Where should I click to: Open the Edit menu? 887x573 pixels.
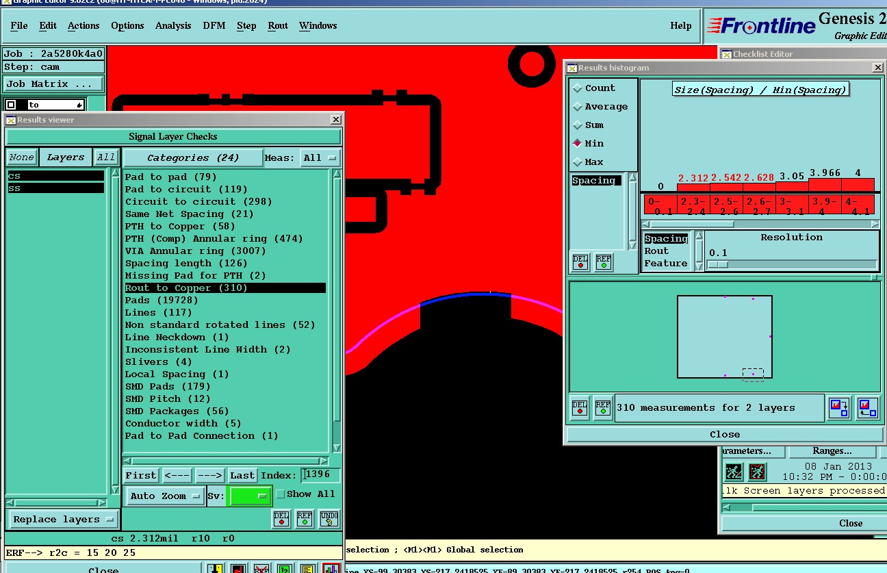coord(48,26)
